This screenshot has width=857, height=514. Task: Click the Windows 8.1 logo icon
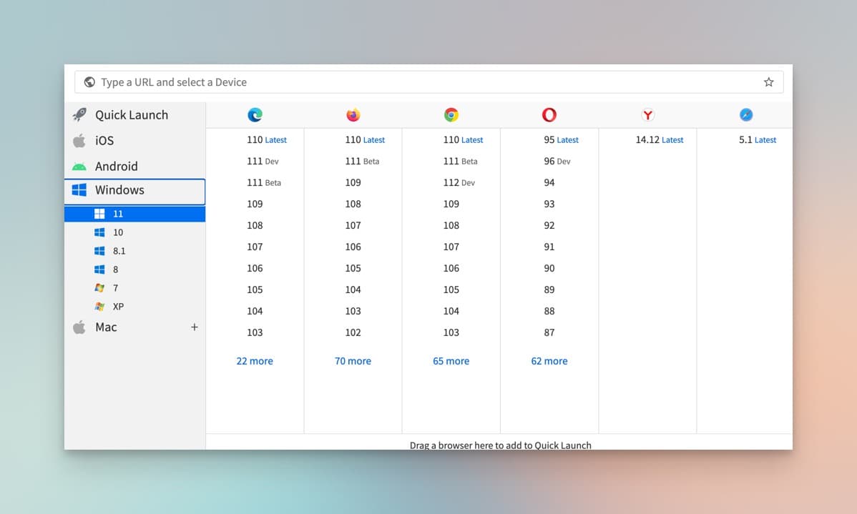pos(99,251)
